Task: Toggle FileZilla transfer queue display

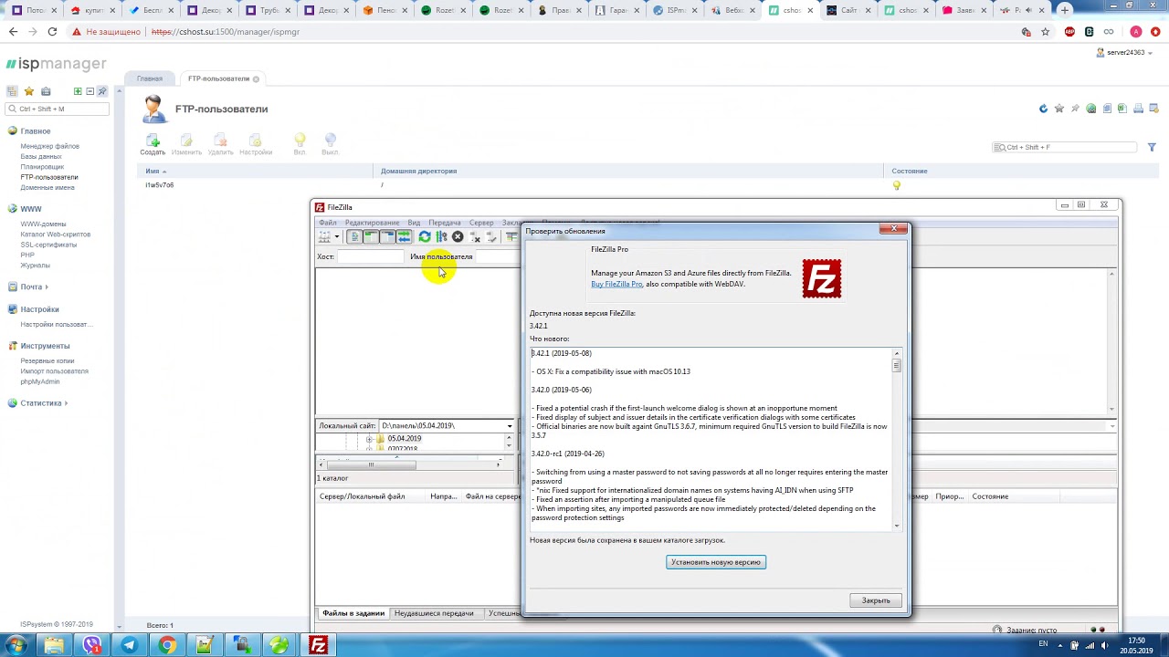Action: pos(404,236)
